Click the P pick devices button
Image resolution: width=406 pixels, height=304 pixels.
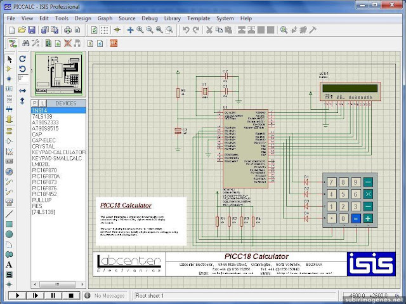click(x=35, y=103)
